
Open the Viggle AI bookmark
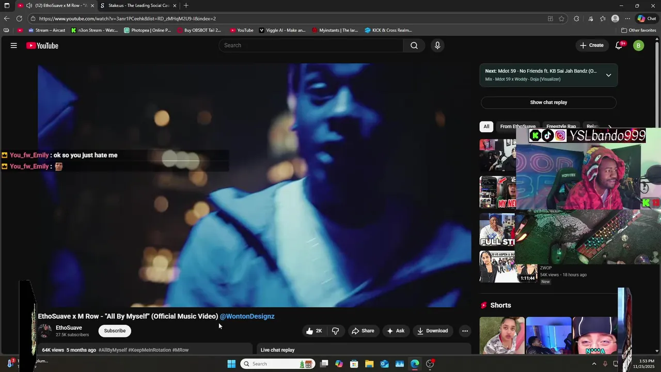click(x=282, y=30)
